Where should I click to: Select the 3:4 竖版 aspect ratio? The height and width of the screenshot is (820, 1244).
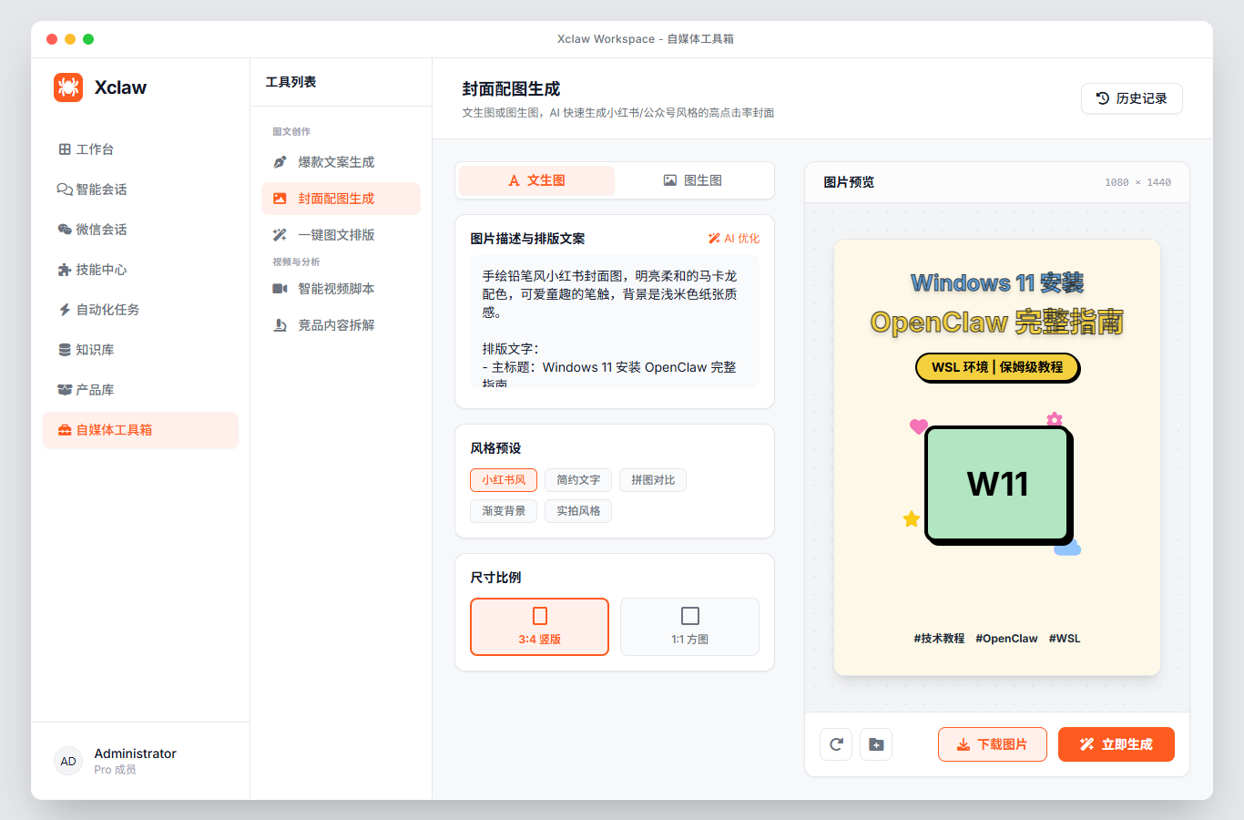[x=539, y=627]
